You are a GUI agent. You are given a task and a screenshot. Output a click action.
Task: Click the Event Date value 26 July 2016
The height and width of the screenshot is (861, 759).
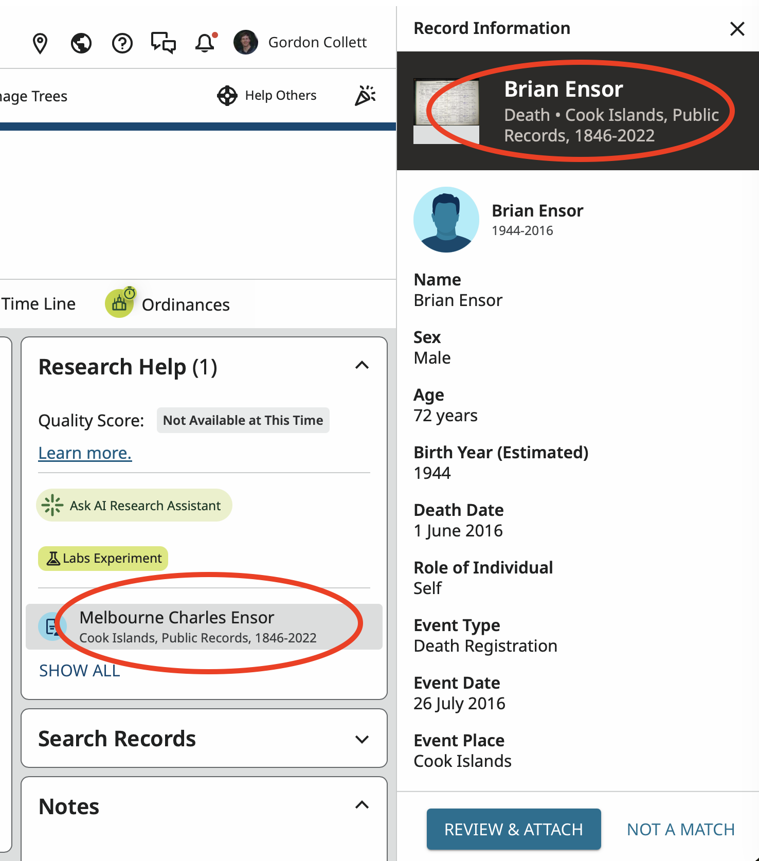coord(459,703)
